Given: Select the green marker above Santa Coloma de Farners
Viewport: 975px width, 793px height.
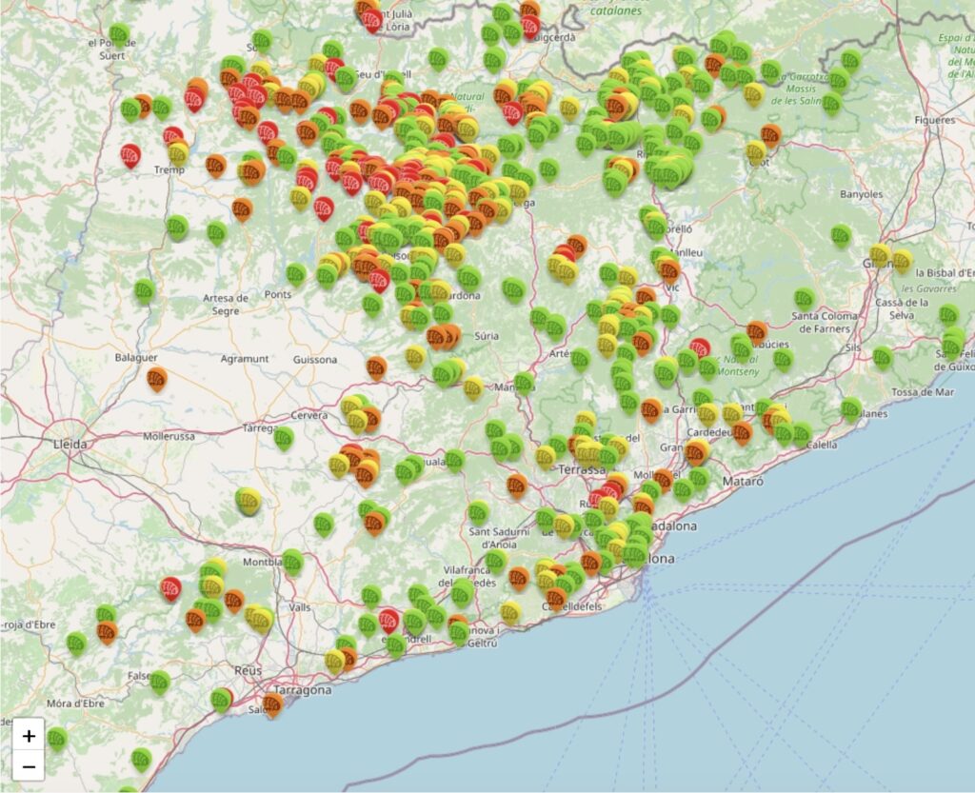Looking at the screenshot, I should tap(805, 298).
